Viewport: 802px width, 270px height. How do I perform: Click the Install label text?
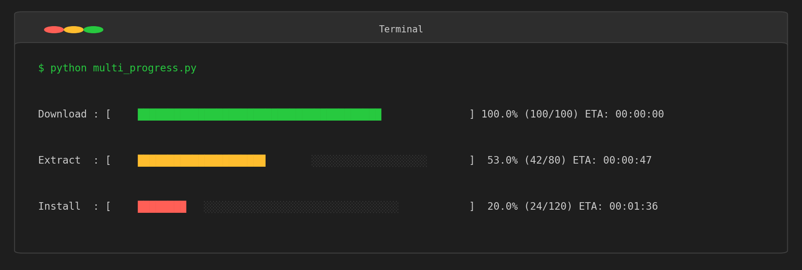[59, 207]
